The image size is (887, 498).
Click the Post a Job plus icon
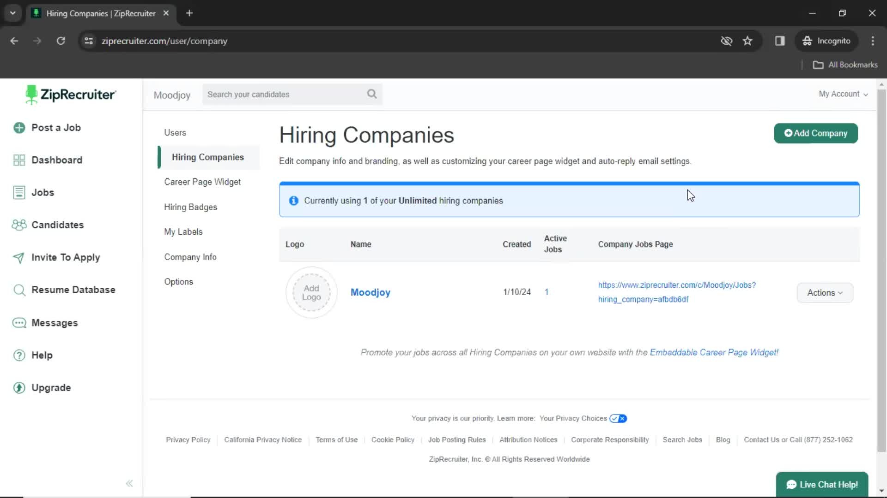pyautogui.click(x=19, y=128)
